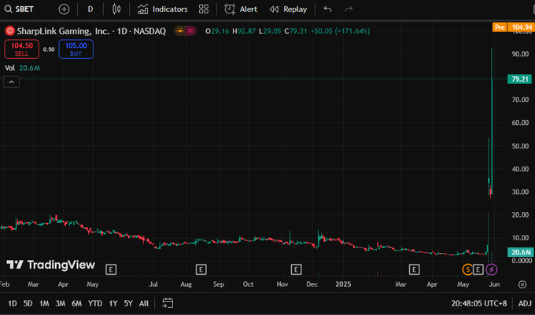Undo the last chart action
Viewport: 535px width, 315px height.
327,9
